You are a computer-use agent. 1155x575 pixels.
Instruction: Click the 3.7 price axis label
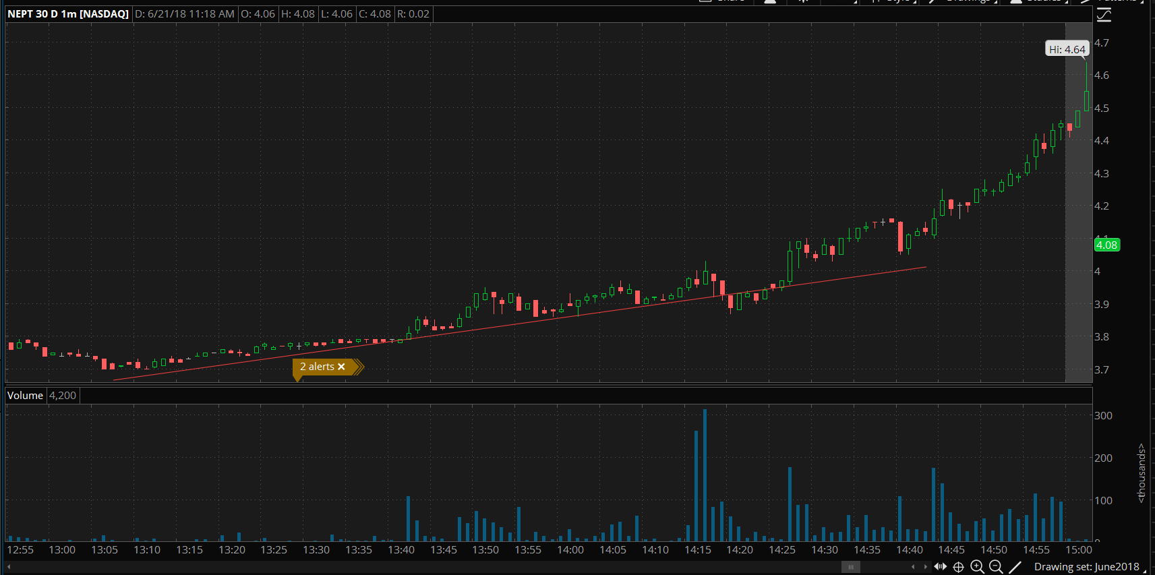point(1102,369)
